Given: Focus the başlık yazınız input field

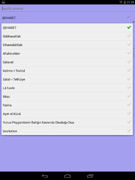Looking at the screenshot, I should [67, 8].
